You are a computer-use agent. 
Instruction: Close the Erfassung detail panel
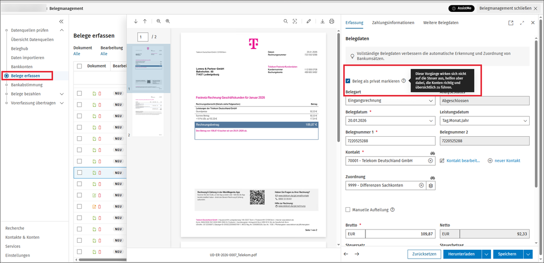[533, 23]
